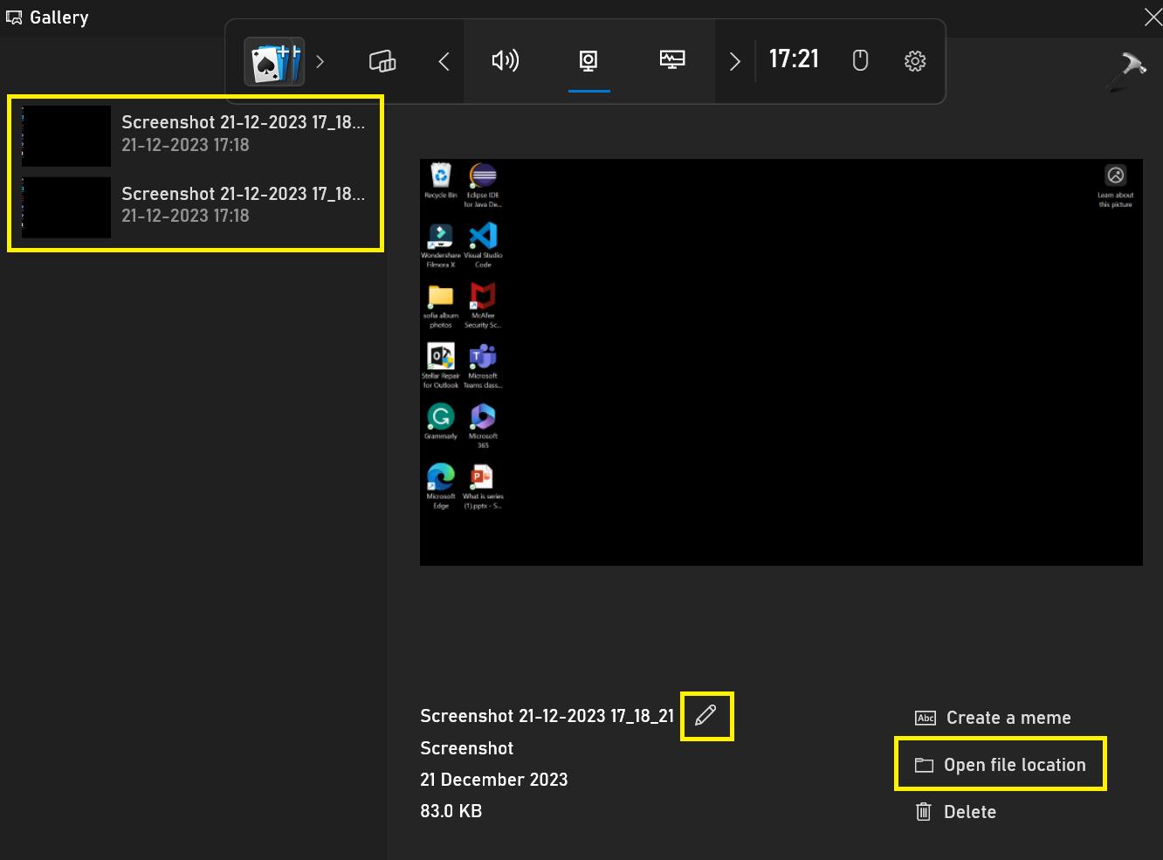Select the Capture widget icon
1163x860 pixels.
pyautogui.click(x=588, y=61)
